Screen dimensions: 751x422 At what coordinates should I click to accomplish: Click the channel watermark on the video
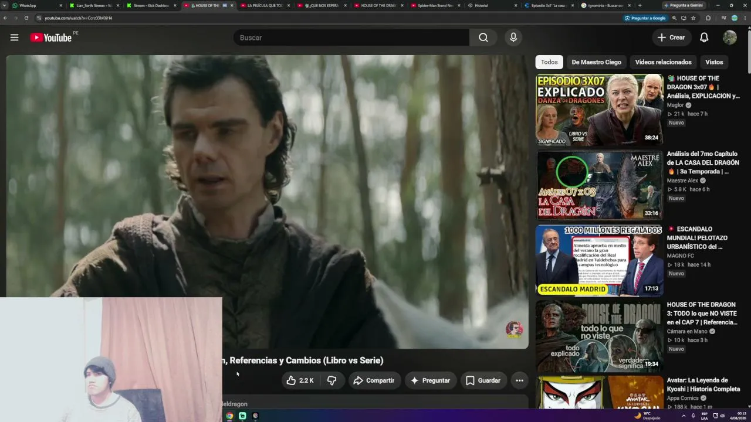point(514,329)
